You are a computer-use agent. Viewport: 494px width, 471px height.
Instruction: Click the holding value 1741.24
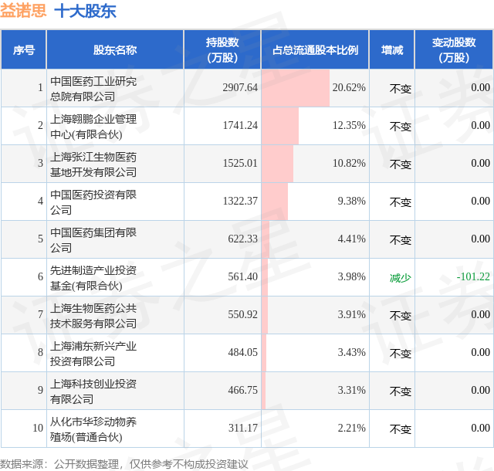coord(240,125)
